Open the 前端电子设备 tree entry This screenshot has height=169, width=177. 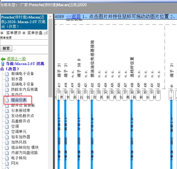23,74
